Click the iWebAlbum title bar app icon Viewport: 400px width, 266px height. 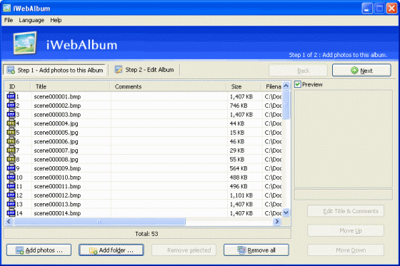(x=6, y=8)
